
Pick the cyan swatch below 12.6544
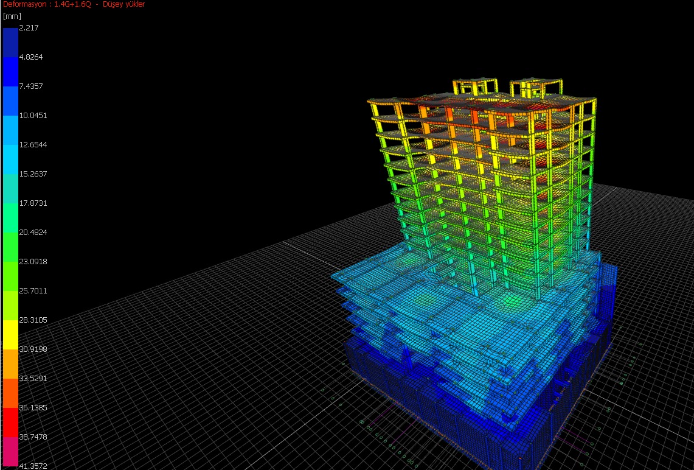(x=10, y=159)
